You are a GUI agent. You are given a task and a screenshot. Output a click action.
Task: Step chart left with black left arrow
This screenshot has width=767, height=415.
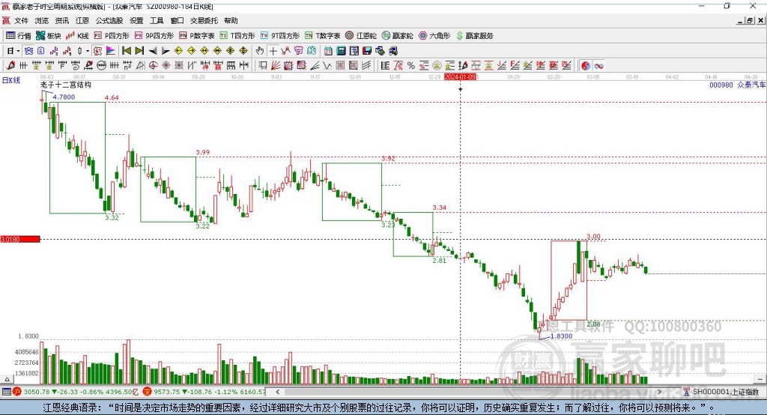click(x=153, y=51)
